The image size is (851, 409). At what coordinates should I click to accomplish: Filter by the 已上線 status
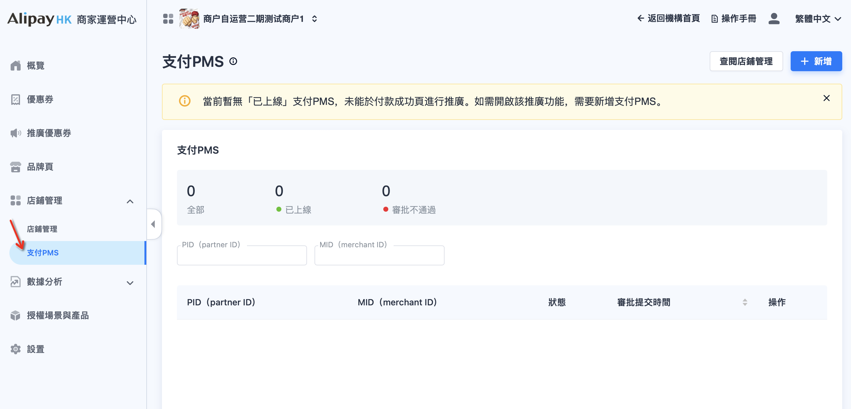coord(293,199)
